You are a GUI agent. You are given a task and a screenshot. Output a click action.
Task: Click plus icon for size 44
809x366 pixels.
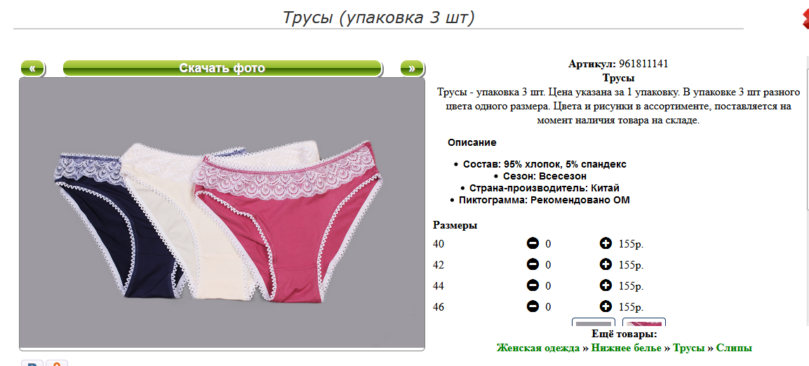(x=606, y=285)
